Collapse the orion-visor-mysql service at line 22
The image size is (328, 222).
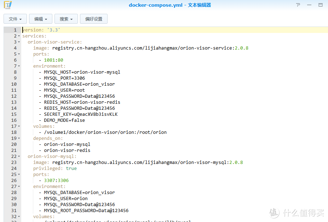pyautogui.click(x=19, y=156)
